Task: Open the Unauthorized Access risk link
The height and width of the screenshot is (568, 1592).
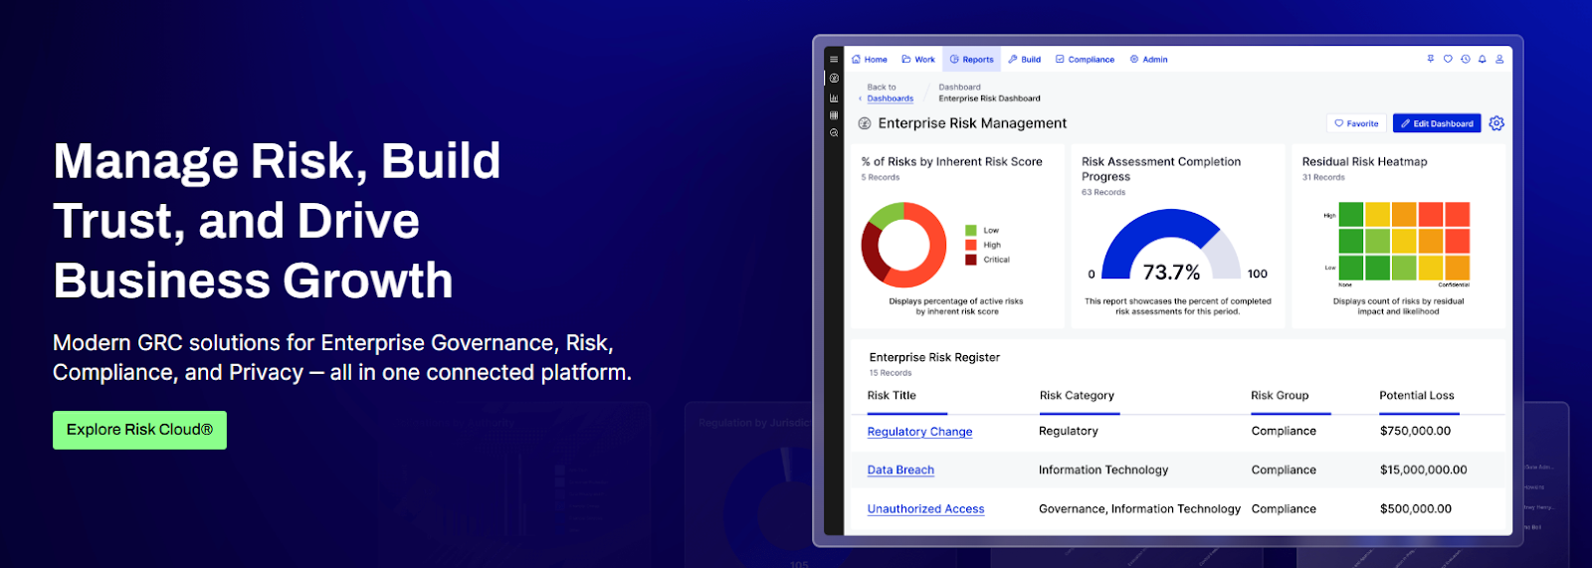Action: tap(925, 508)
